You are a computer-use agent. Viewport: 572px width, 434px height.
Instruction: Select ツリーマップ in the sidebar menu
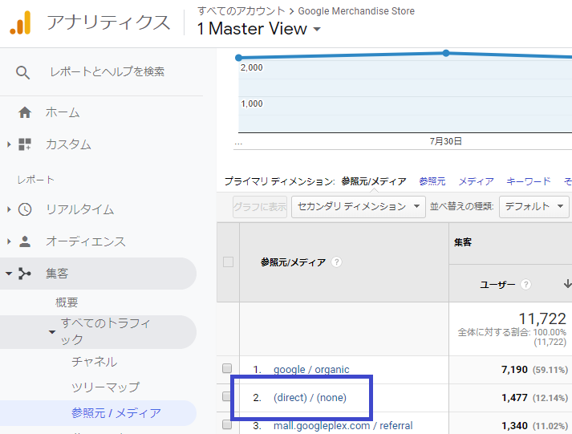click(x=105, y=387)
